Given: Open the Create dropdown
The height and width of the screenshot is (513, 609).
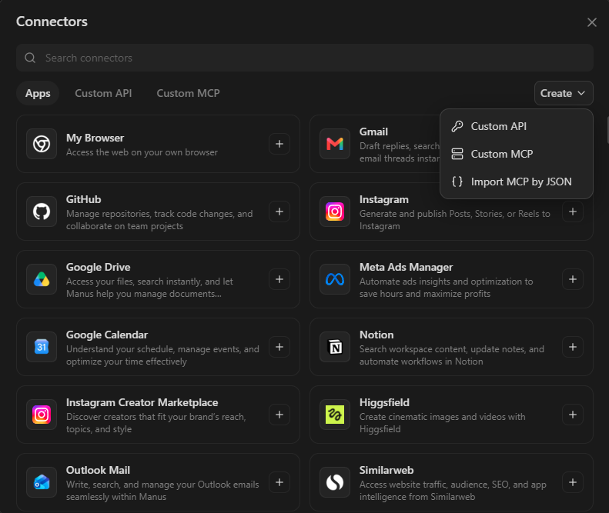Looking at the screenshot, I should [x=564, y=93].
